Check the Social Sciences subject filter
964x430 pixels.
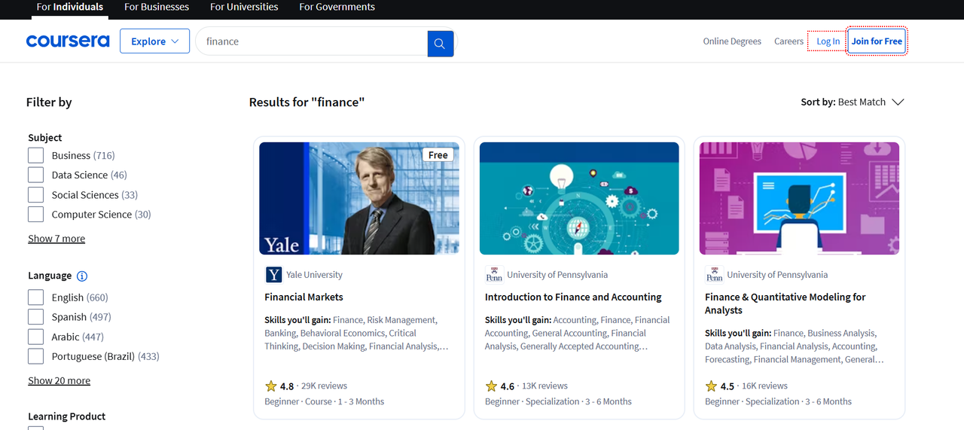[36, 195]
